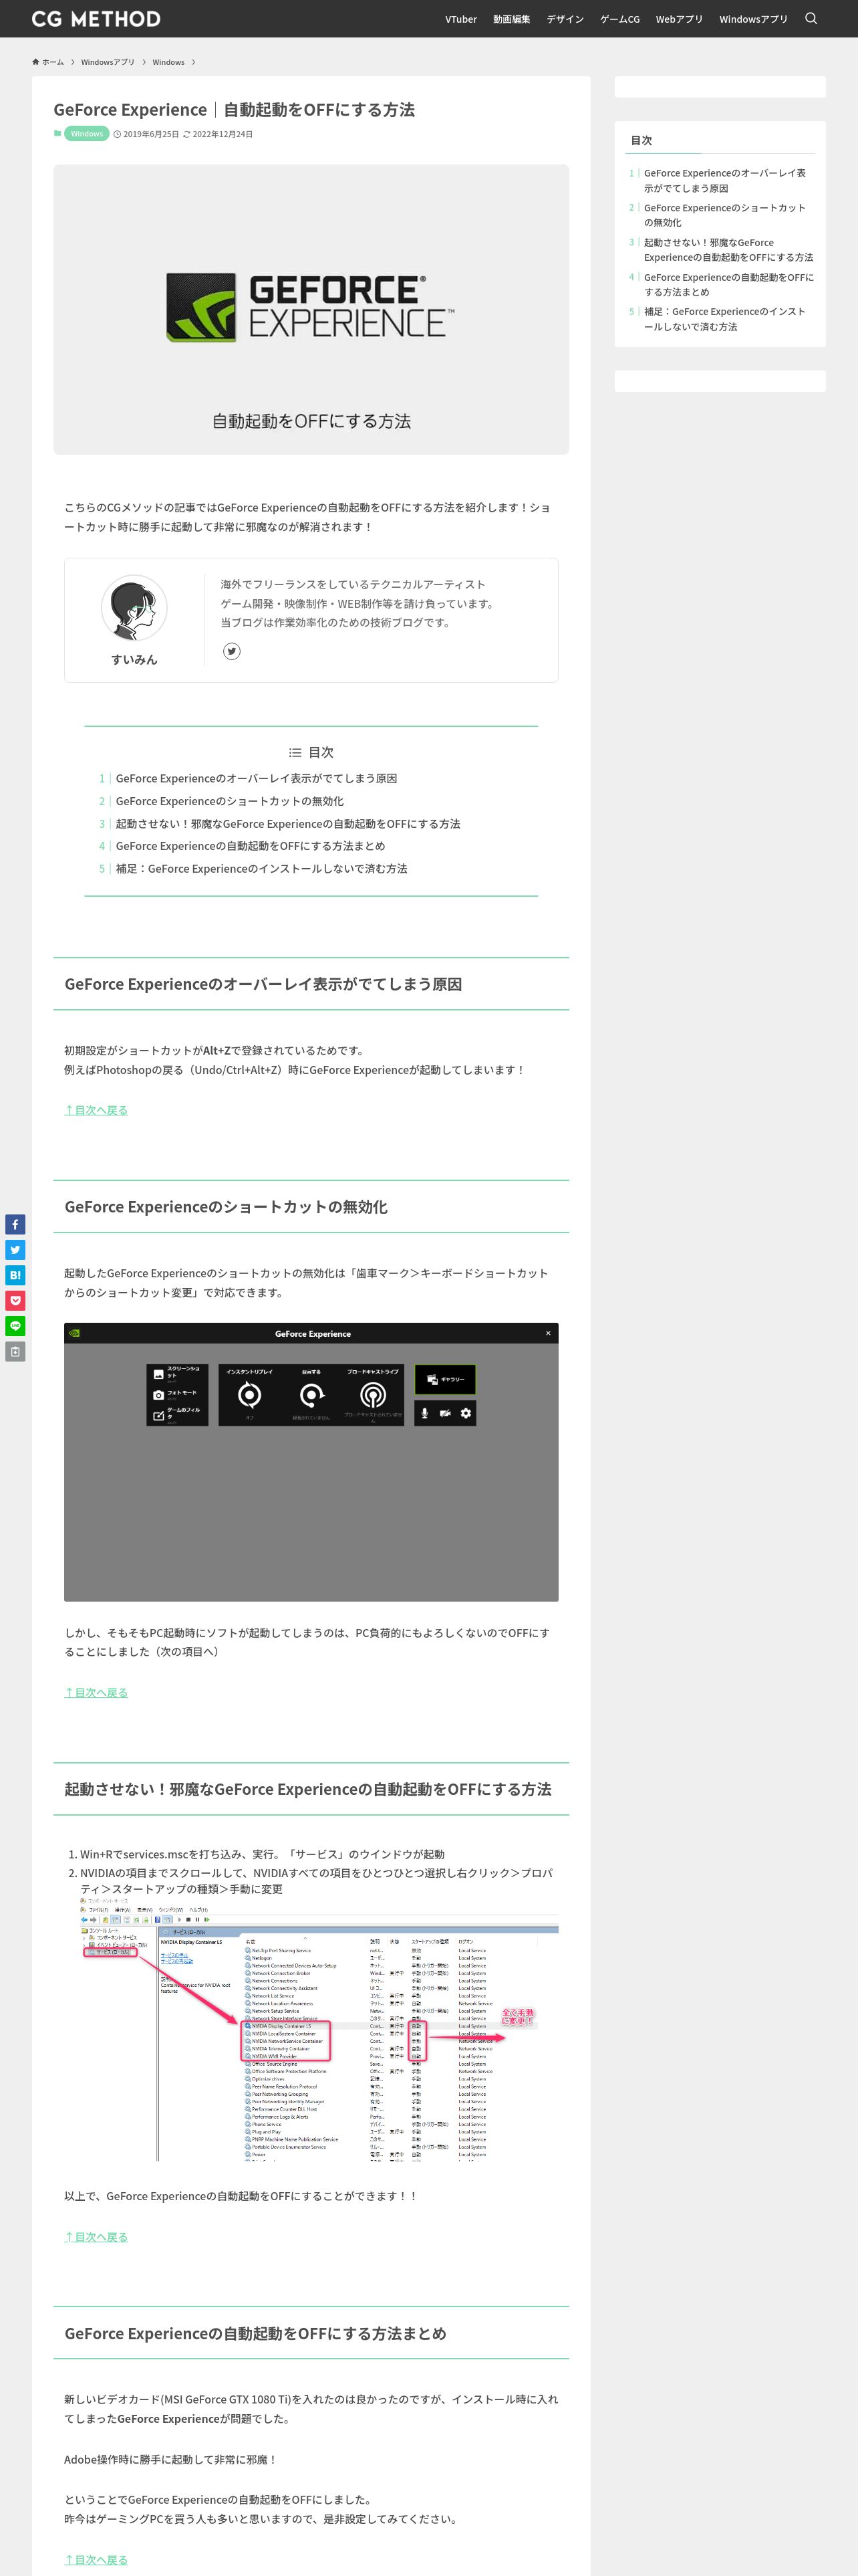Image resolution: width=858 pixels, height=2576 pixels.
Task: Open the GeForce Experience hero image
Action: pos(311,309)
